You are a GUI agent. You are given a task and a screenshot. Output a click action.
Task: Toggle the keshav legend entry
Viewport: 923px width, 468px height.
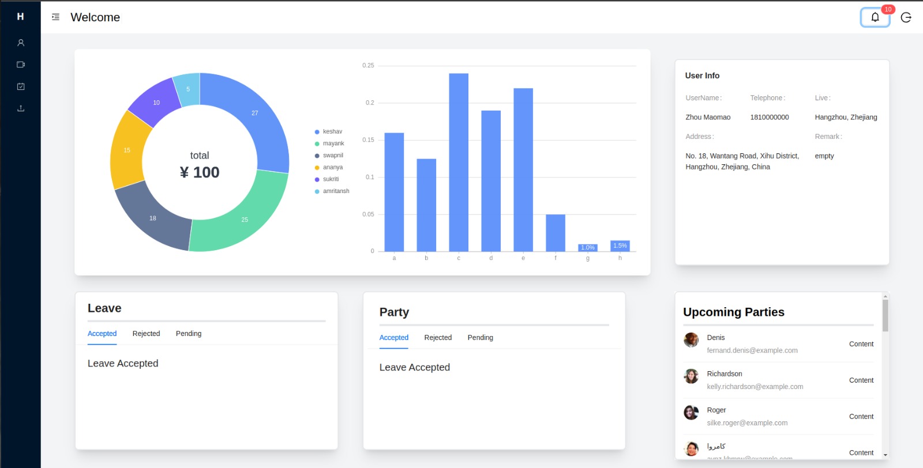tap(328, 132)
